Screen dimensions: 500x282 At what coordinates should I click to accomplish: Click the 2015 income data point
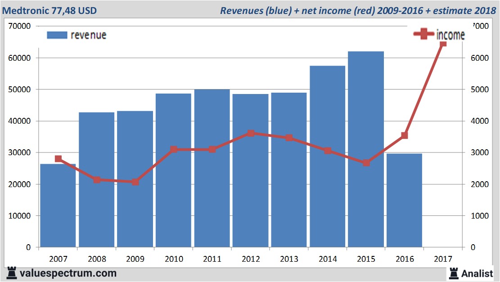(x=366, y=163)
